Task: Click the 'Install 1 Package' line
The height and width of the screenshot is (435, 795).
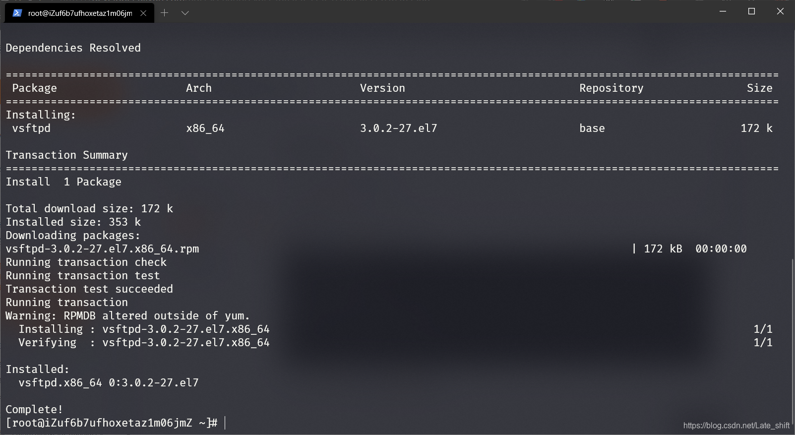Action: [63, 182]
